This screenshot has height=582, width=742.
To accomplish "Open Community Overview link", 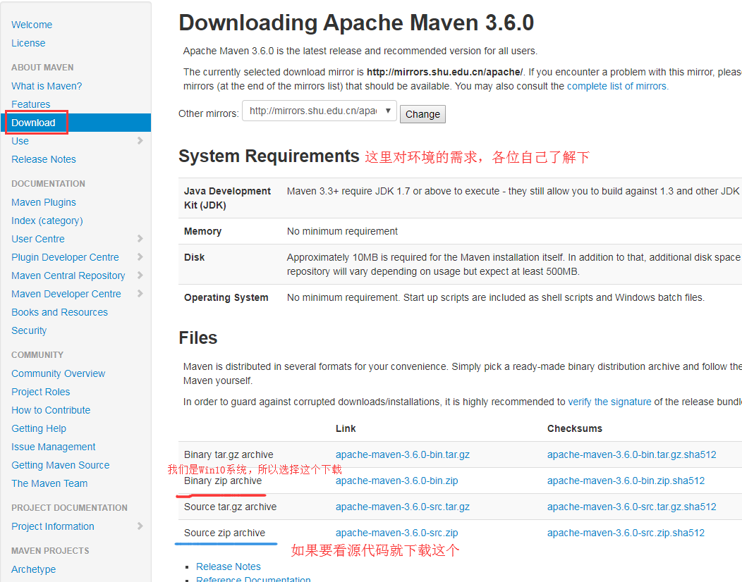I will click(59, 373).
